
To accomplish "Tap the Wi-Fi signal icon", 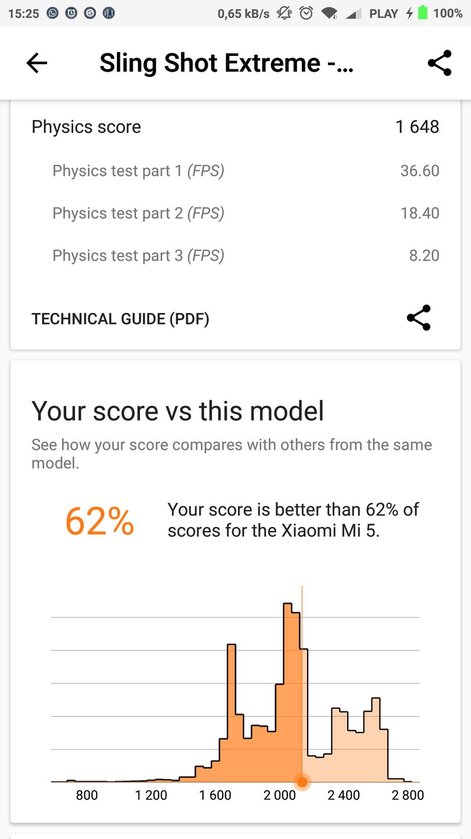I will 329,13.
